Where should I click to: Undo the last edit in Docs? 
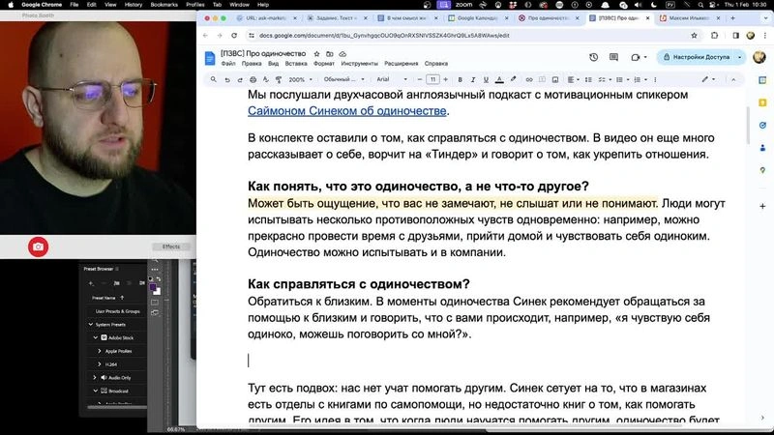(x=227, y=79)
